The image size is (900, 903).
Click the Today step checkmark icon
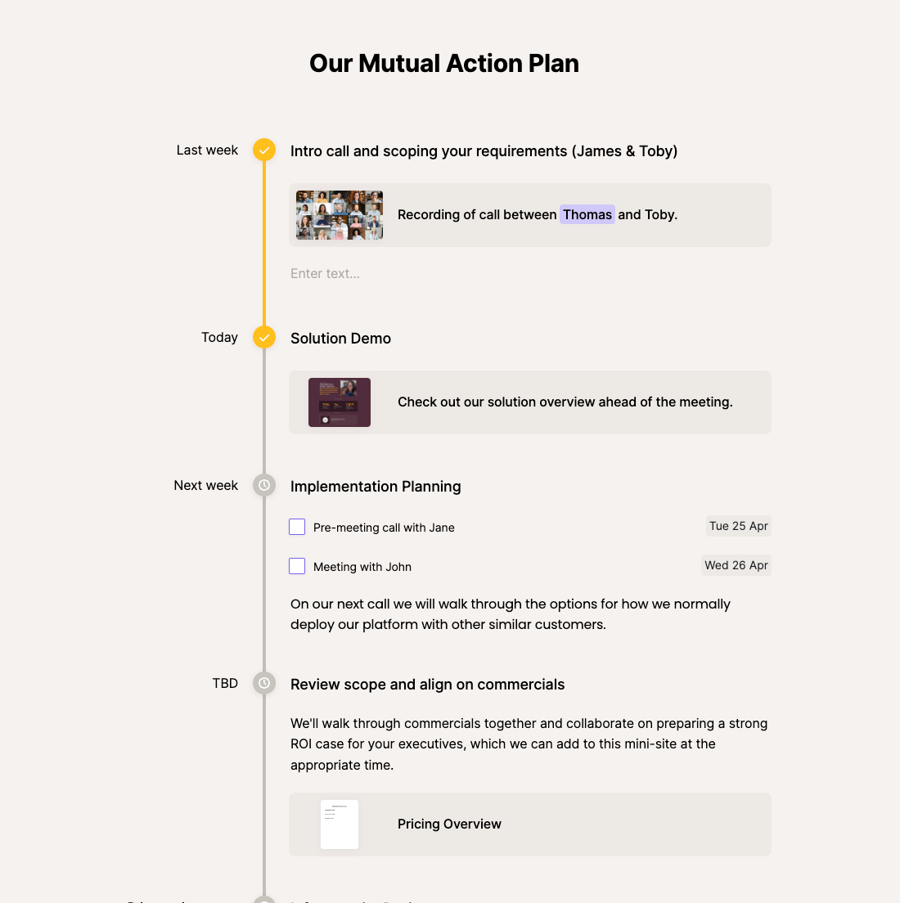click(264, 337)
